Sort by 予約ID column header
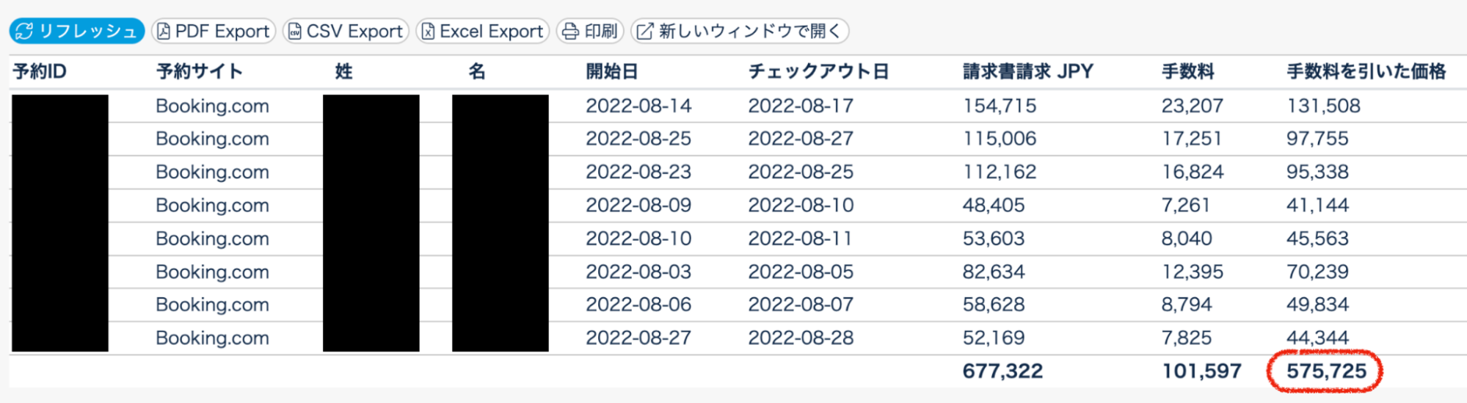The height and width of the screenshot is (403, 1467). [40, 71]
